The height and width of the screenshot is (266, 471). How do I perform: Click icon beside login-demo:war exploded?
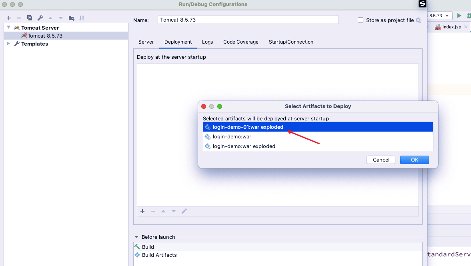[x=207, y=146]
